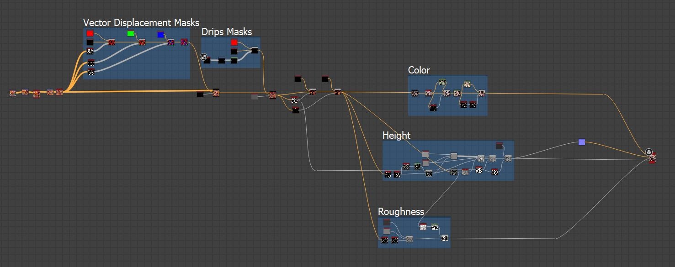Select the levels node inside the Roughness frame
This screenshot has width=675, height=267.
pyautogui.click(x=387, y=231)
